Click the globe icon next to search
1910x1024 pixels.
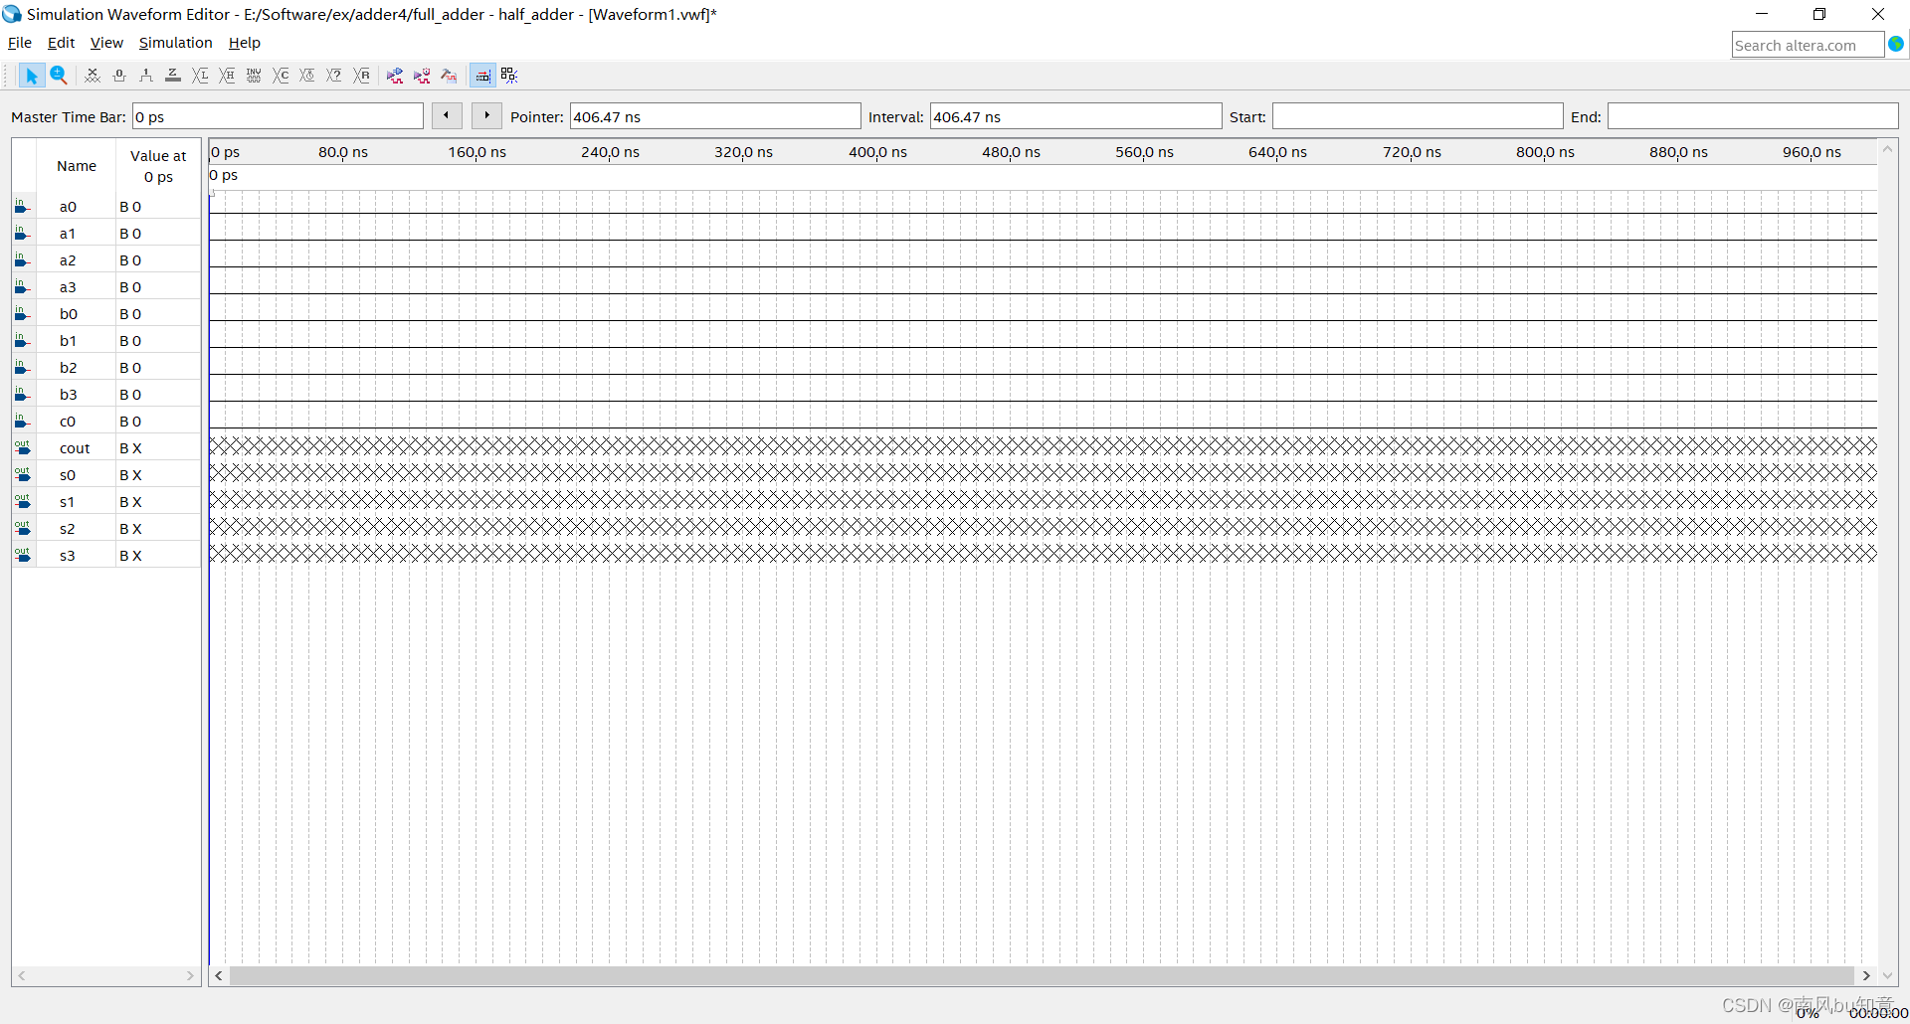(1896, 44)
